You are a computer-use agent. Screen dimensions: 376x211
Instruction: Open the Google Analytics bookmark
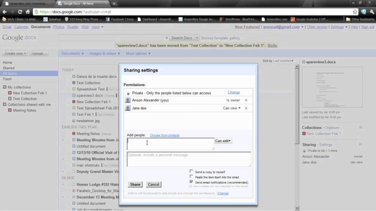309,19
